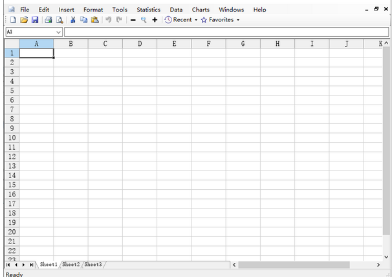The width and height of the screenshot is (392, 277).
Task: Select column D header
Action: [140, 43]
